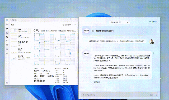Click the 253 processes count
This screenshot has height=100, width=169.
36,76
